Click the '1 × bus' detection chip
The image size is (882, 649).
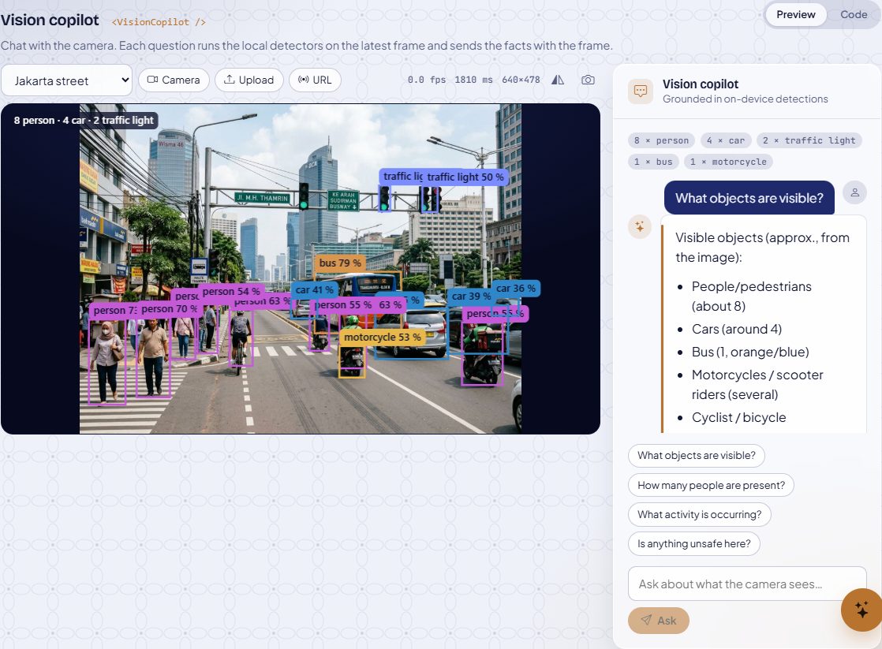coord(653,162)
